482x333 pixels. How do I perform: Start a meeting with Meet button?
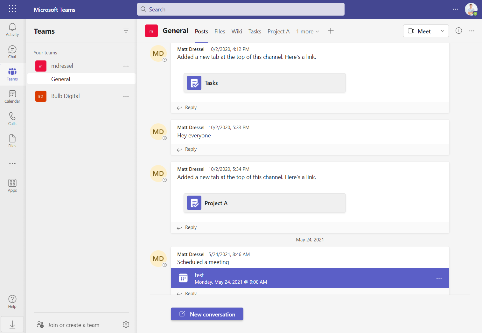[x=420, y=31]
